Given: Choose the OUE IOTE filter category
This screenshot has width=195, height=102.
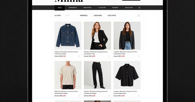Looking at the screenshot, I should click(112, 16).
